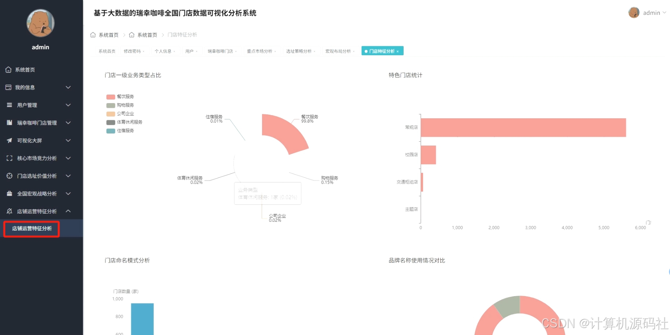Click the blue bar in 门店命名模式分析
670x335 pixels.
tap(142, 319)
